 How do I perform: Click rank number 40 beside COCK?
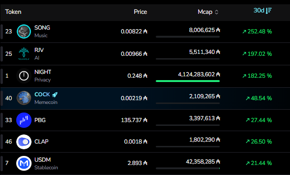(9, 98)
